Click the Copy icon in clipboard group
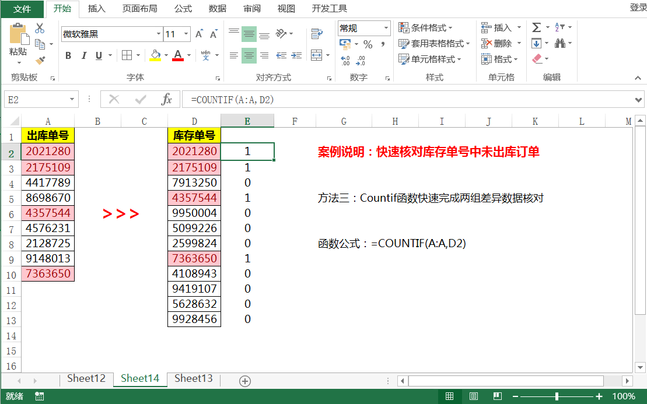Image resolution: width=647 pixels, height=404 pixels. coord(40,44)
